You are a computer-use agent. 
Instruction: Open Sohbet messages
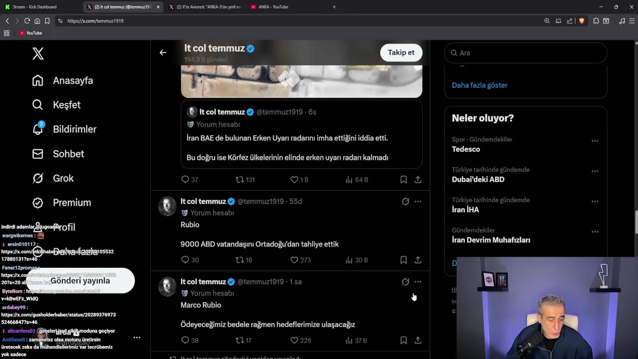click(x=58, y=154)
